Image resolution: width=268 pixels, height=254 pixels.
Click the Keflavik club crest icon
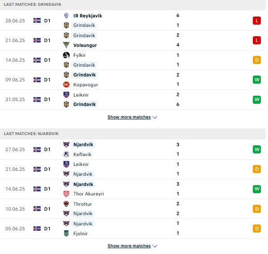(x=66, y=154)
